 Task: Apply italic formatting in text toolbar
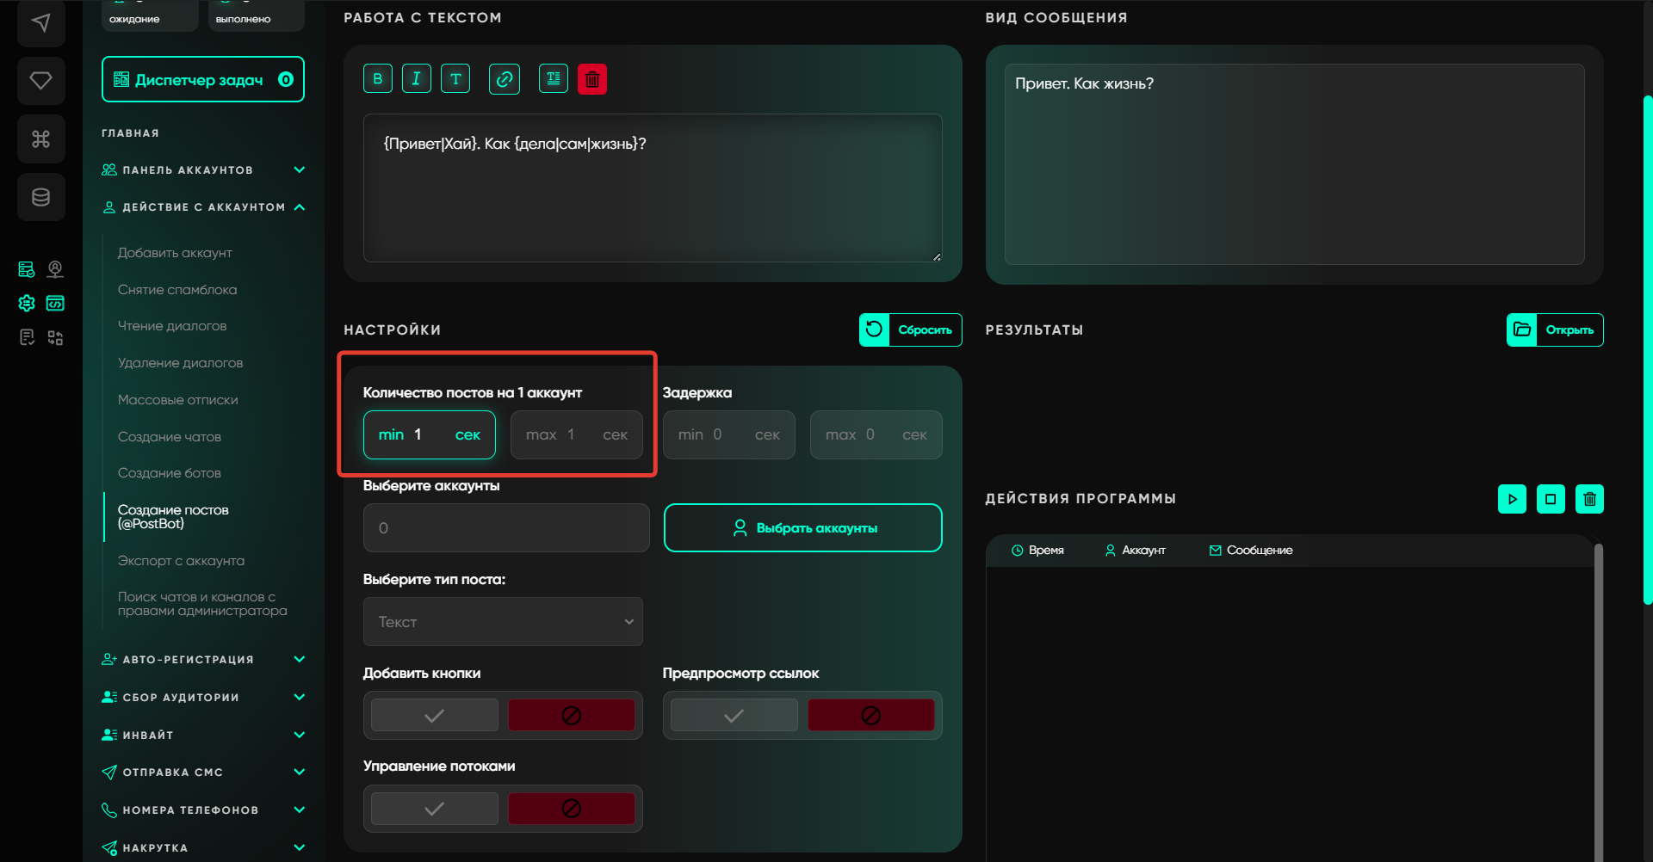click(416, 79)
